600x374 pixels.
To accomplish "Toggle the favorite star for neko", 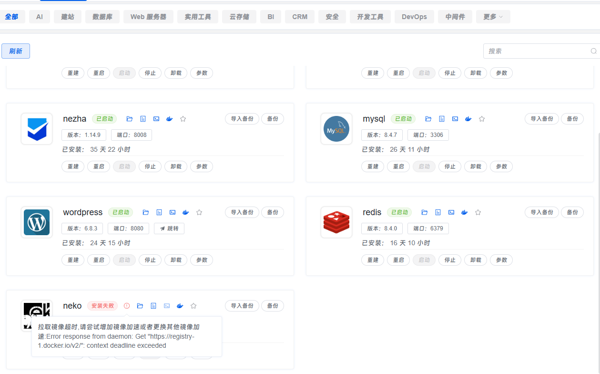I will 193,306.
